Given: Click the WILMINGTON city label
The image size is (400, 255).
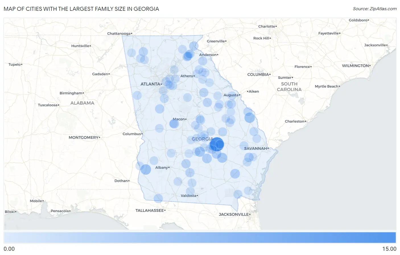Looking at the screenshot, I should pos(355,66).
